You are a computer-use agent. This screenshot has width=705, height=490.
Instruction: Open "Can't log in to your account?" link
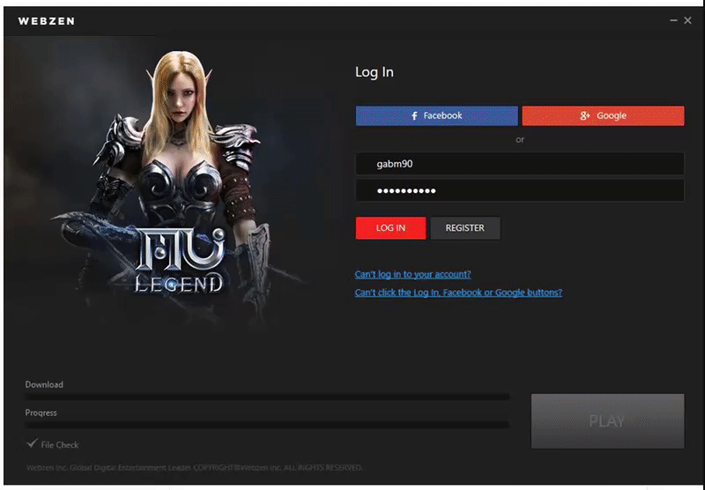tap(412, 274)
